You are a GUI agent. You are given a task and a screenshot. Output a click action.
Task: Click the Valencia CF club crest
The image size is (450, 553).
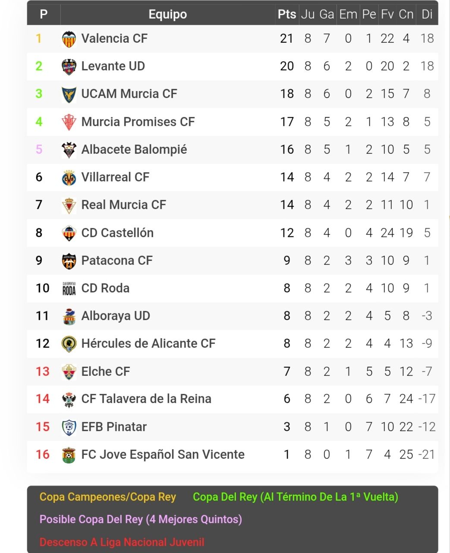pyautogui.click(x=69, y=39)
